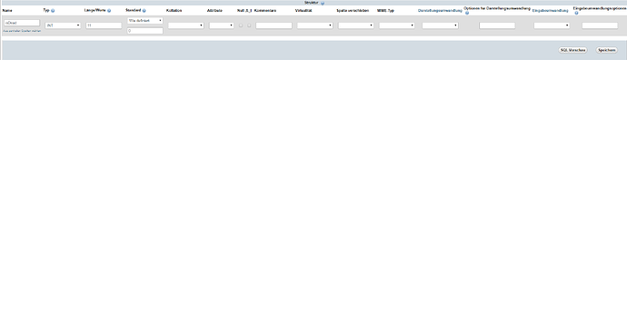
Task: Follow the Darstellungsumwandlung header link
Action: coord(440,11)
